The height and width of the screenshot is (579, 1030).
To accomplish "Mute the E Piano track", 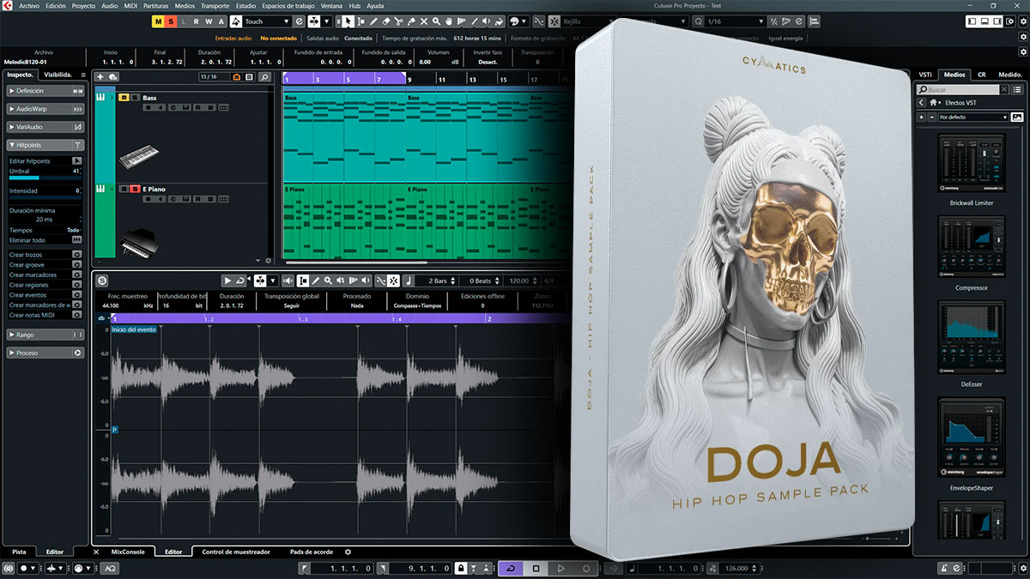I will click(123, 189).
